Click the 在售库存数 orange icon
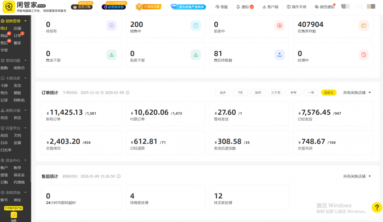 point(363,25)
